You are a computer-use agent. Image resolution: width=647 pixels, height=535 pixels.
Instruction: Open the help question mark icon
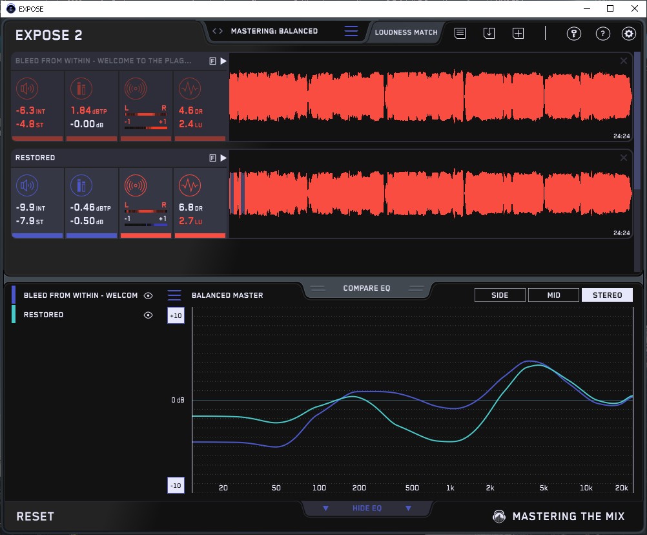(x=603, y=34)
